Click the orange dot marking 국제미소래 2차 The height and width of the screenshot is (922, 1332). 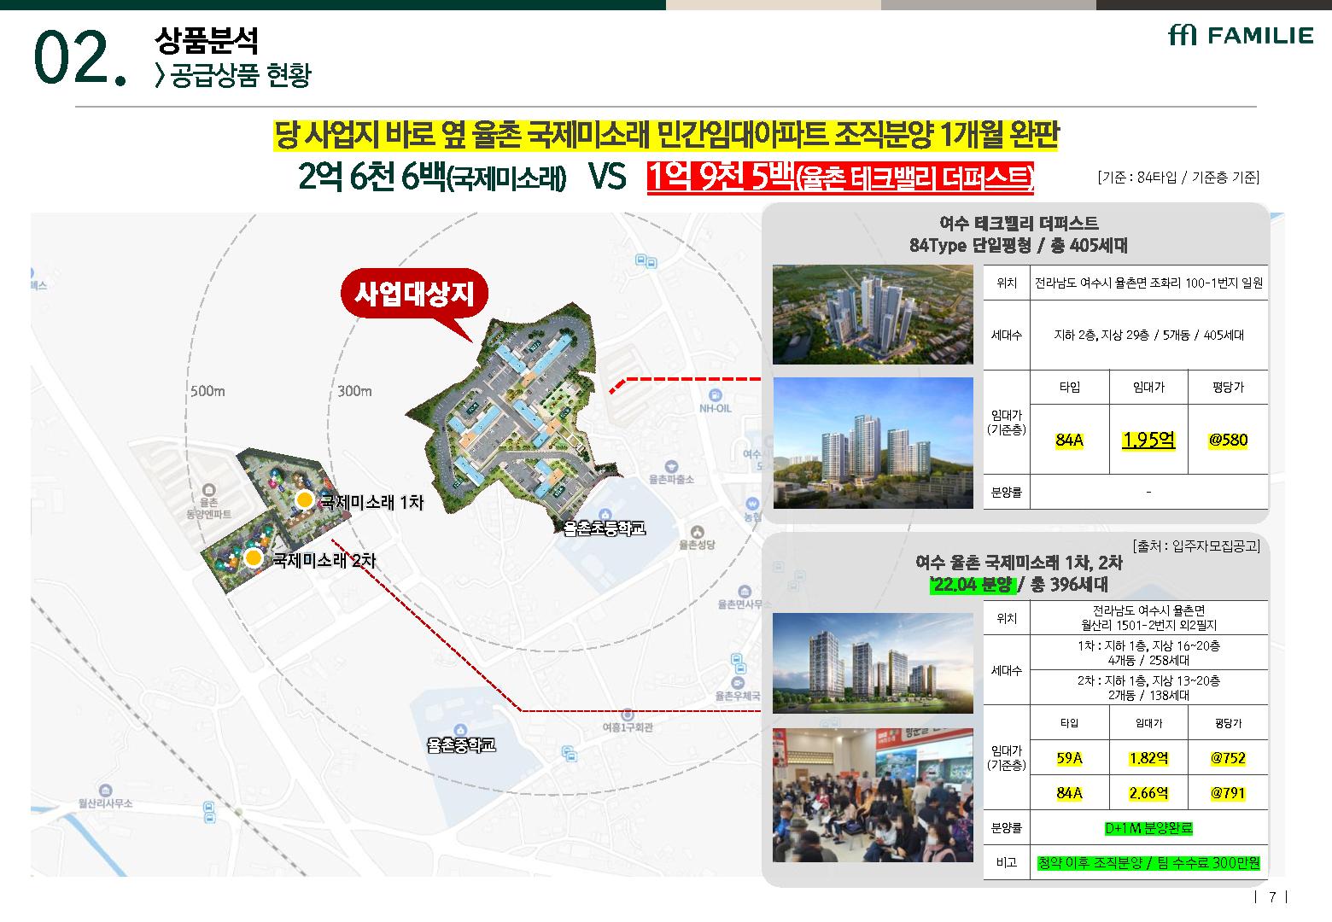[253, 558]
